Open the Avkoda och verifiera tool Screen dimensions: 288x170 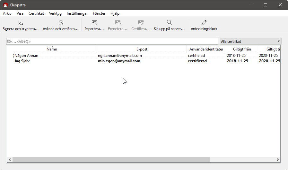pyautogui.click(x=61, y=23)
